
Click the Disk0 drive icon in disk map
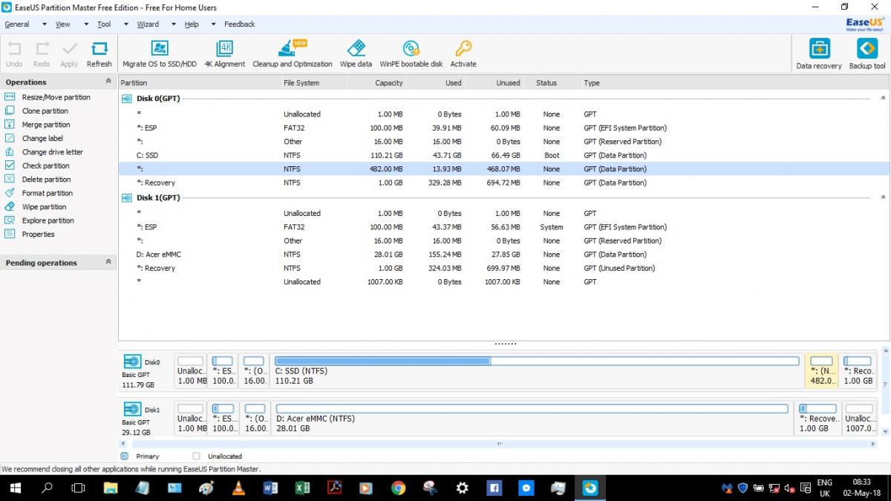[x=132, y=361]
